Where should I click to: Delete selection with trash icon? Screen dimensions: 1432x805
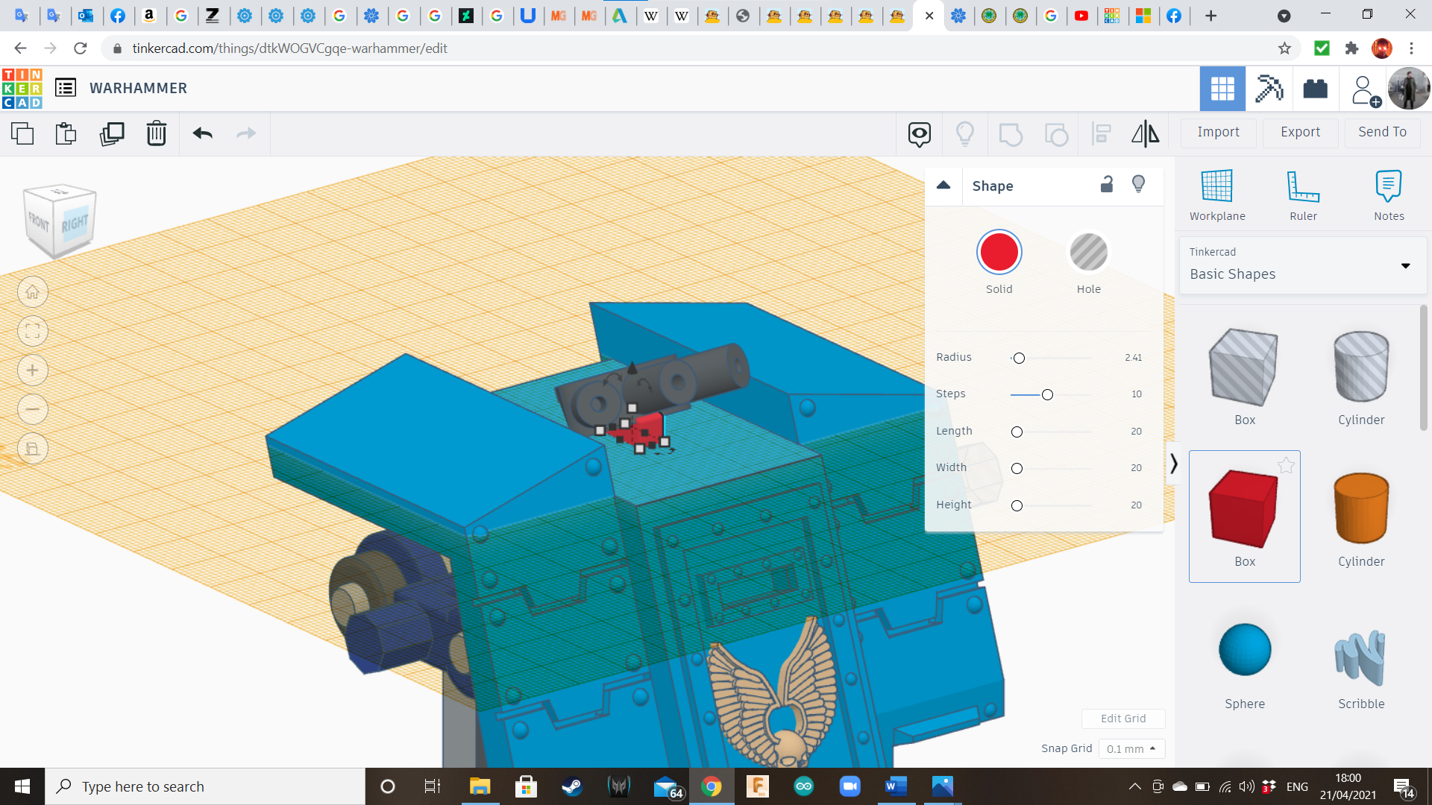[157, 133]
